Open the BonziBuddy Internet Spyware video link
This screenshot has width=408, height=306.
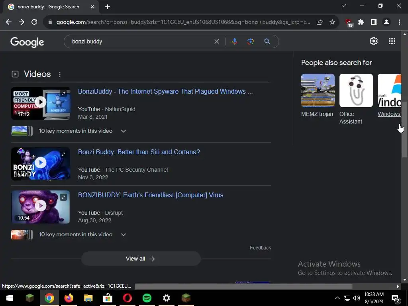[165, 91]
